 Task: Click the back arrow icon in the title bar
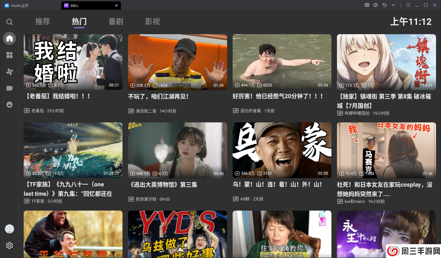(384, 5)
